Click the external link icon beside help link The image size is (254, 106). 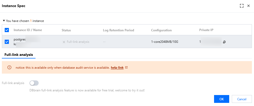(x=127, y=67)
